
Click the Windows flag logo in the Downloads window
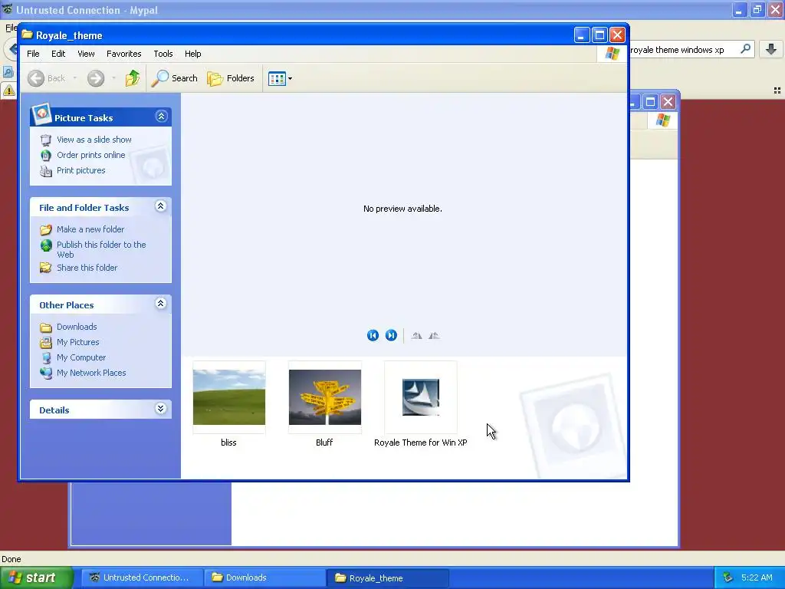pos(663,120)
